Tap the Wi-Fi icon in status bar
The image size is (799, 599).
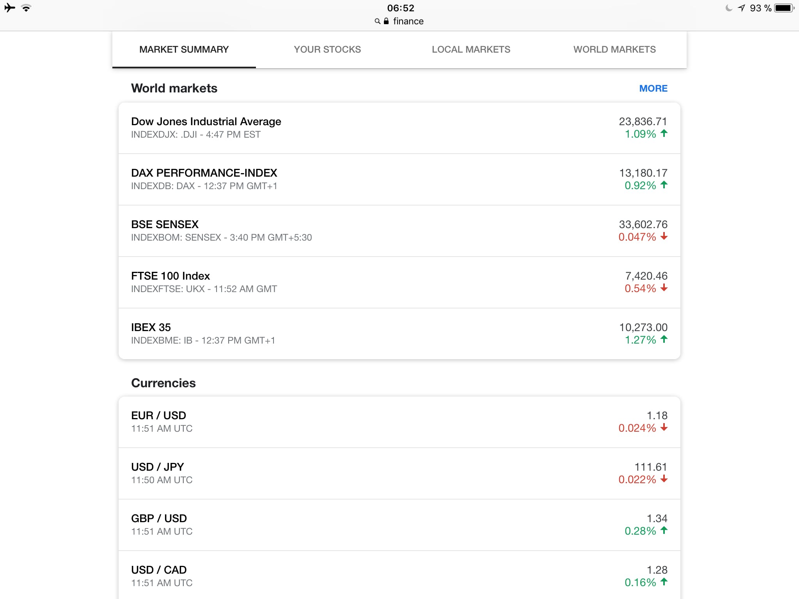click(26, 8)
